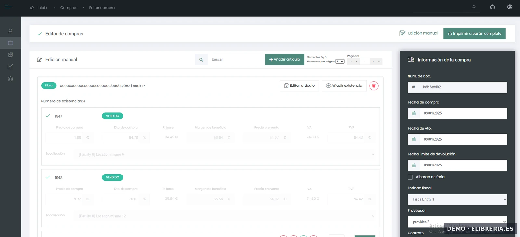This screenshot has height=237, width=520.
Task: Click the Añadir artículo button
Action: click(x=284, y=60)
